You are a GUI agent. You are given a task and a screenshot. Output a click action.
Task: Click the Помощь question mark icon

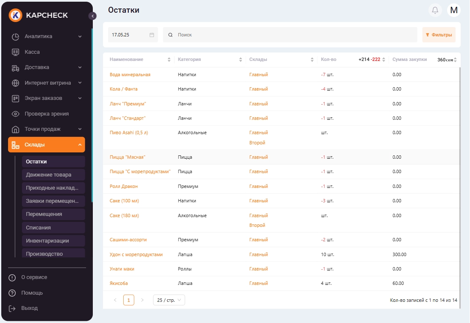coord(12,293)
